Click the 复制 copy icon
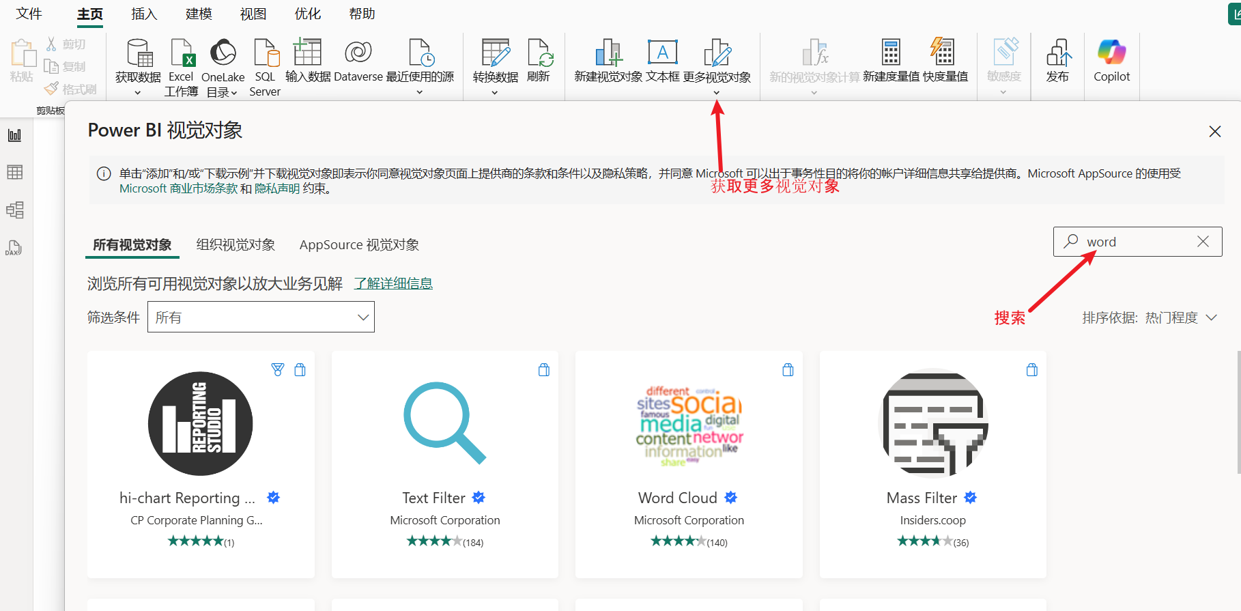Image resolution: width=1241 pixels, height=611 pixels. pyautogui.click(x=51, y=66)
